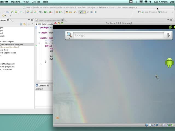Viewport: 175px width, 131px height.
Task: Open the Android SDK Manager icon
Action: tap(12, 12)
